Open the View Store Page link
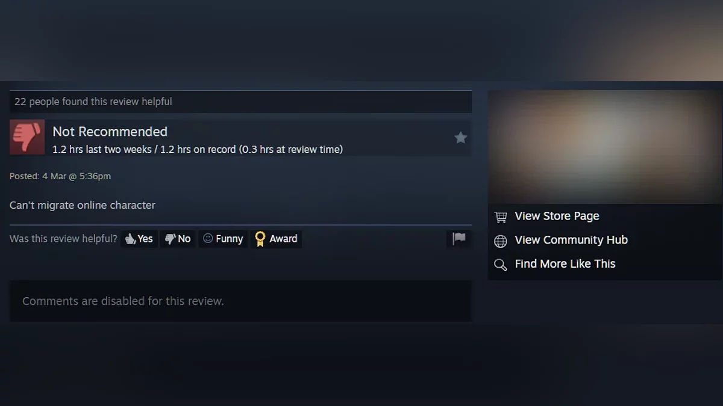The width and height of the screenshot is (723, 406). [x=557, y=216]
